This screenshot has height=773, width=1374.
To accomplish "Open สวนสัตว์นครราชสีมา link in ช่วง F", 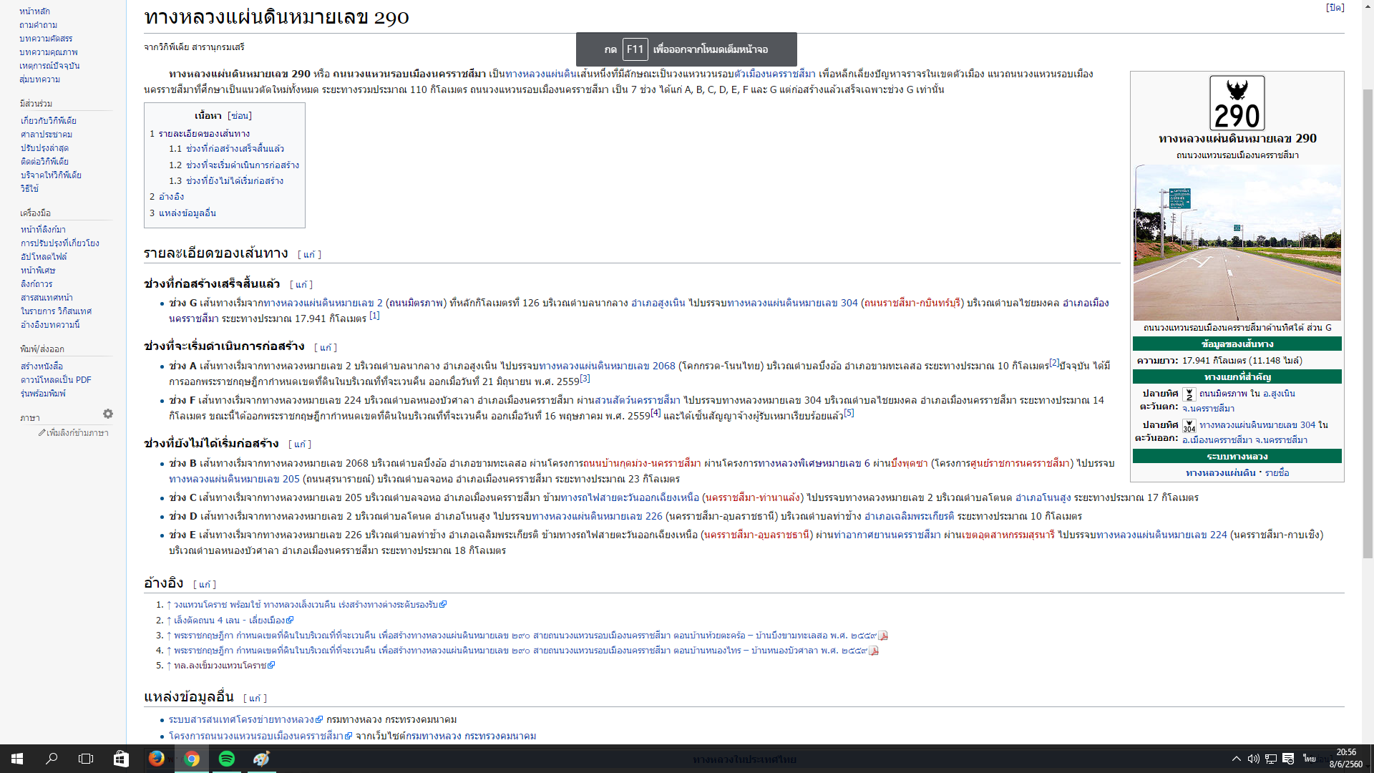I will [x=638, y=401].
